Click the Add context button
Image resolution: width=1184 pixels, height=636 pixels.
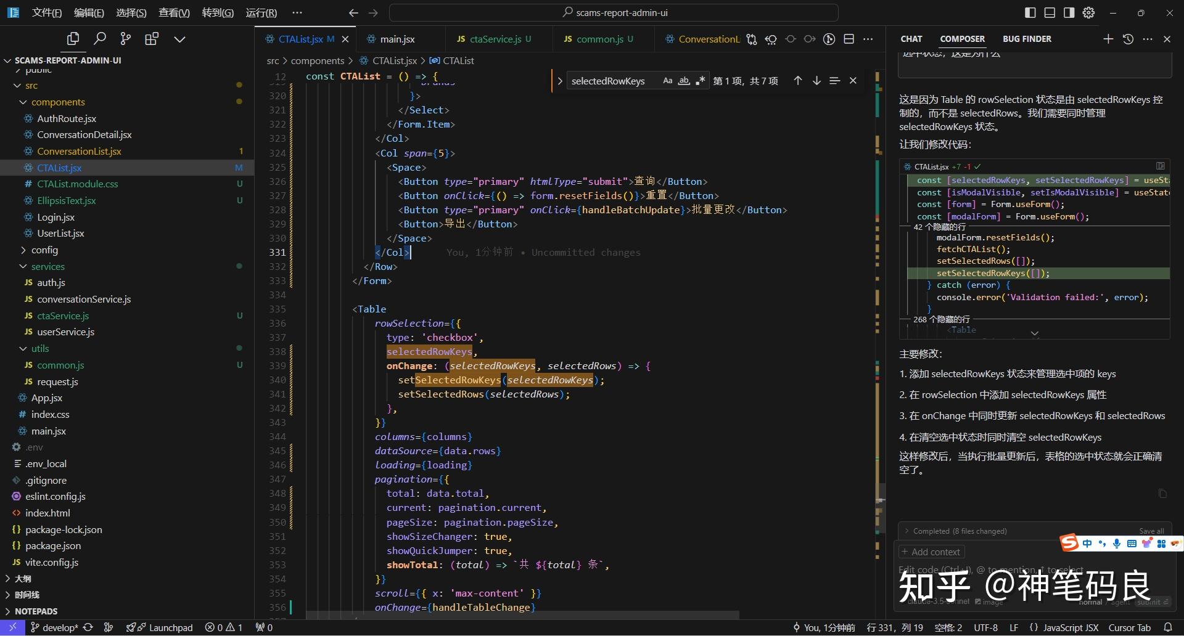tap(931, 552)
